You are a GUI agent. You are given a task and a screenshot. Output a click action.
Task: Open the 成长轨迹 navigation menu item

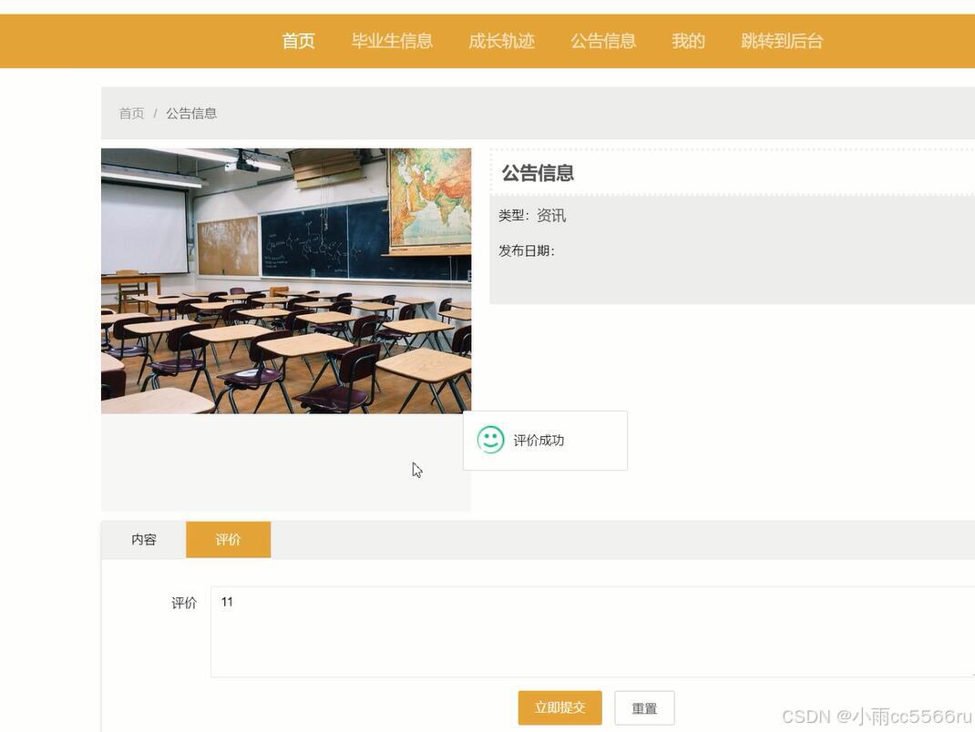(x=501, y=40)
